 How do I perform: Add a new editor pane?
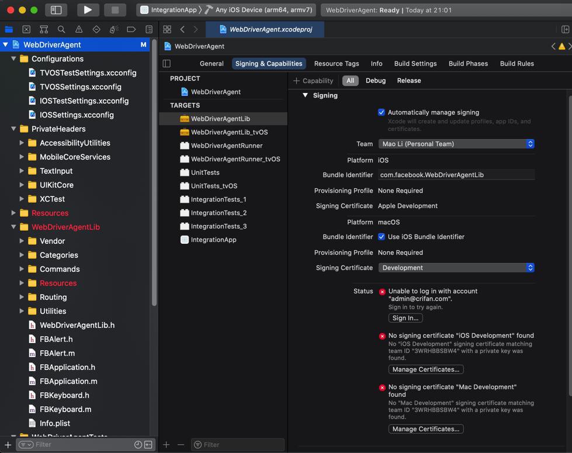point(565,29)
